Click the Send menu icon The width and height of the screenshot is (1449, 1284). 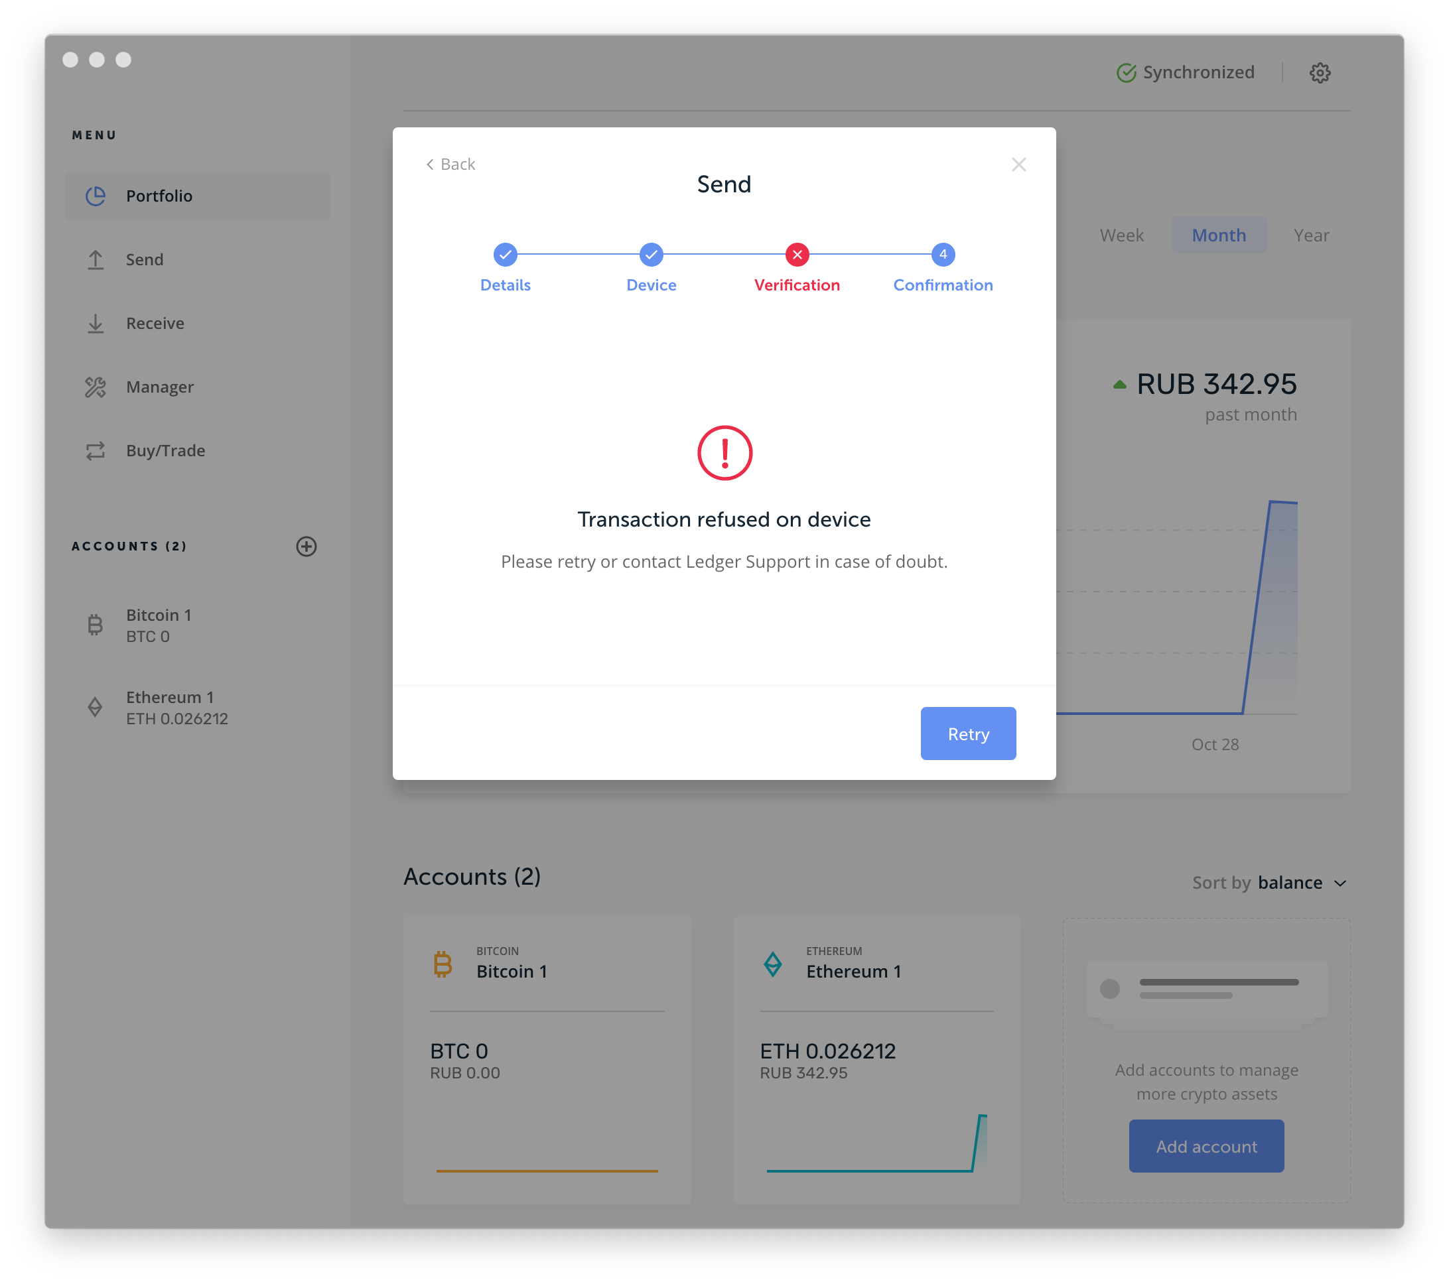tap(98, 259)
